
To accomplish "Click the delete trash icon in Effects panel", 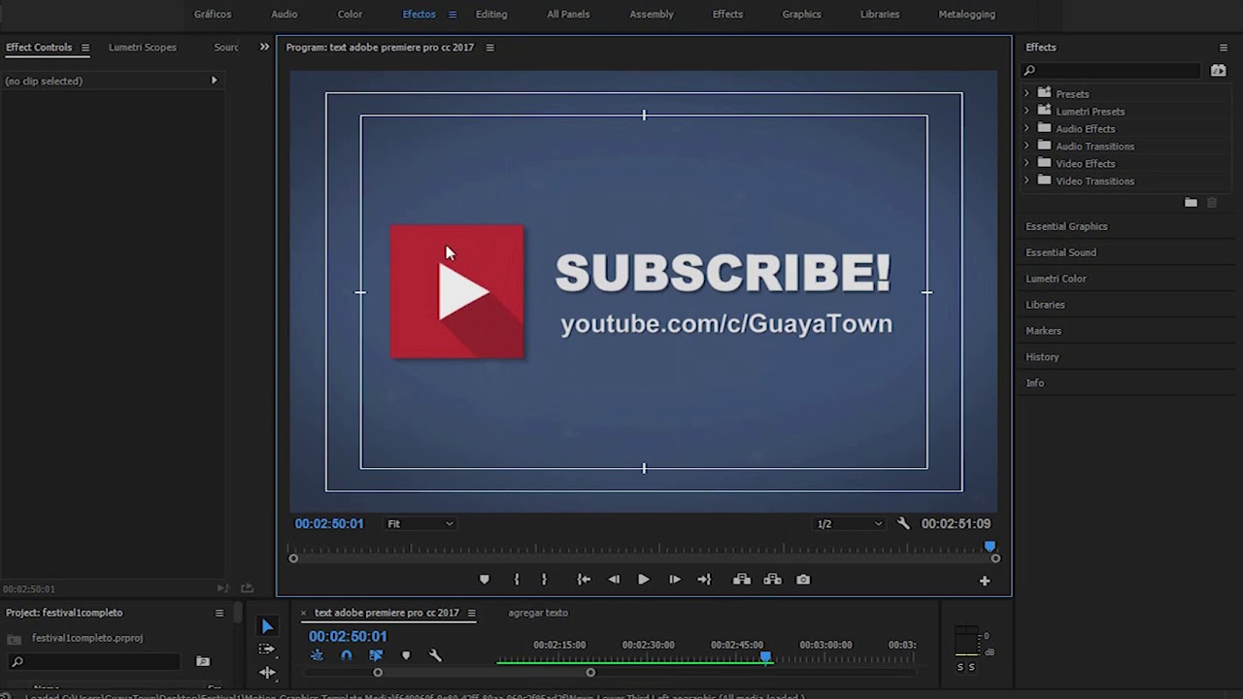I will tap(1212, 202).
